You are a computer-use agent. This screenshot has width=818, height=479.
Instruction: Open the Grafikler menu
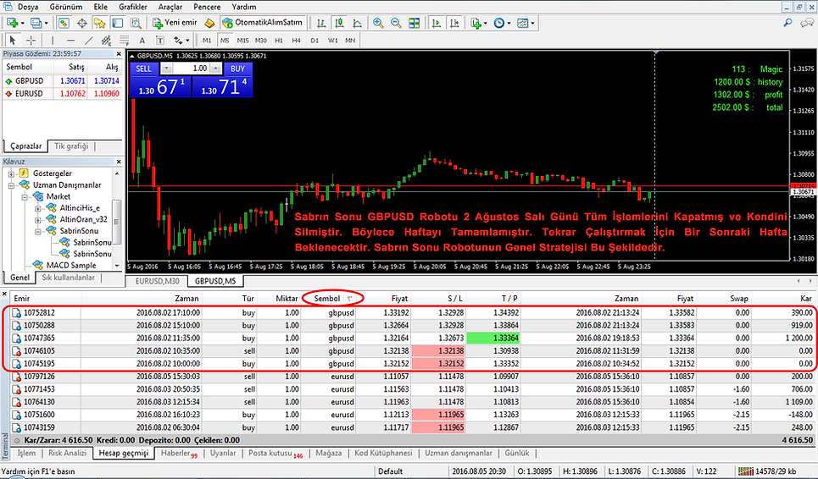coord(132,7)
